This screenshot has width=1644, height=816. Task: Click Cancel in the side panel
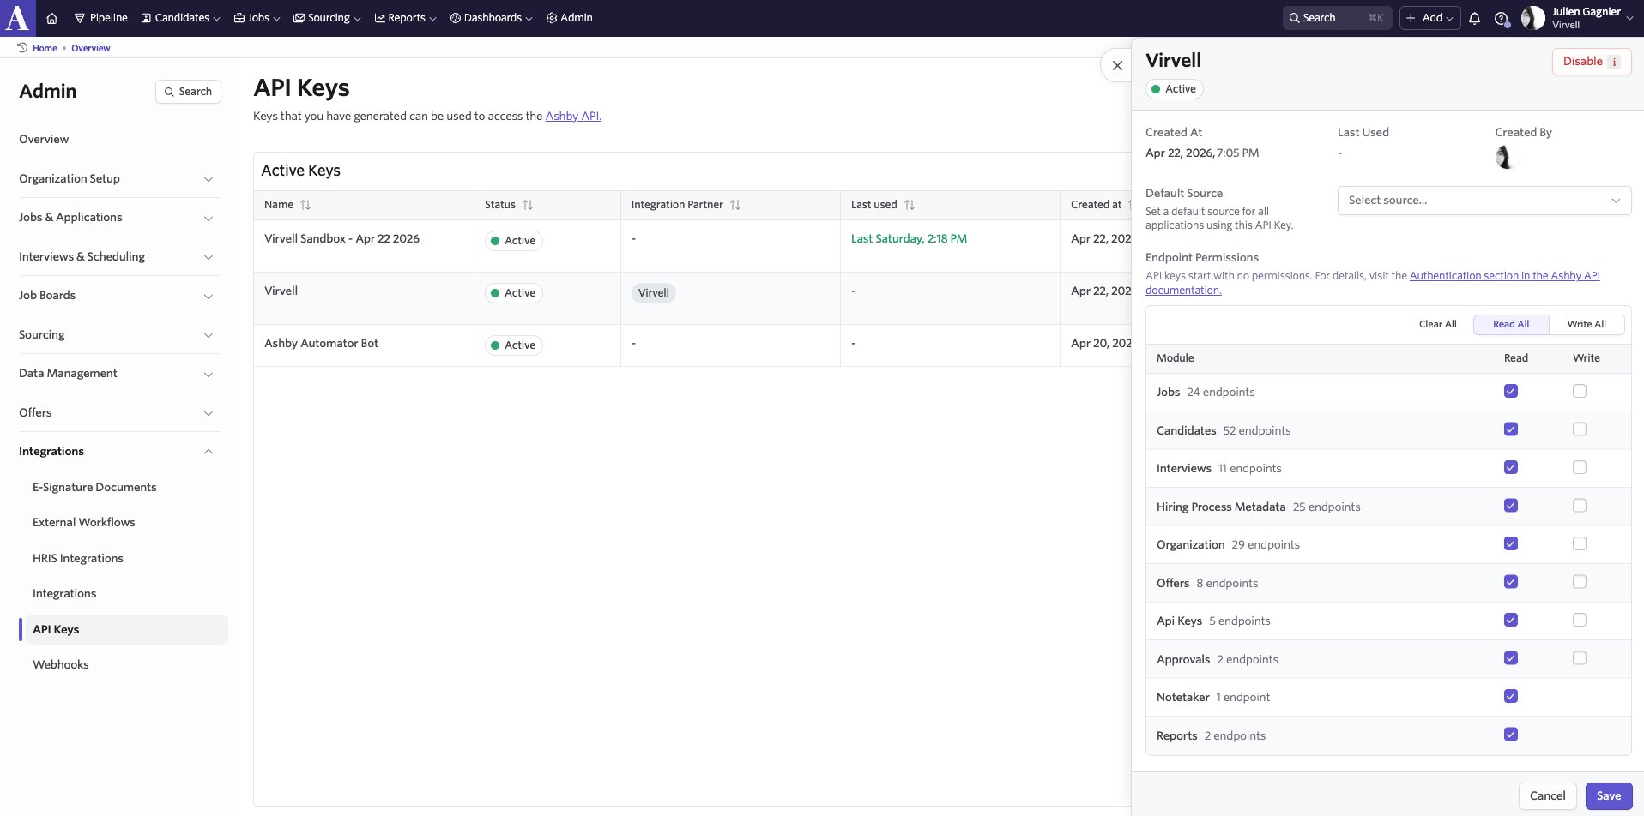pos(1547,795)
